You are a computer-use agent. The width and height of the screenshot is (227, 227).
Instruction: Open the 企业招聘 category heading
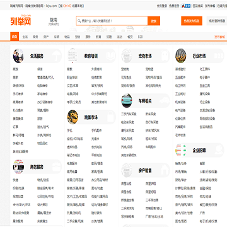[x=199, y=151]
